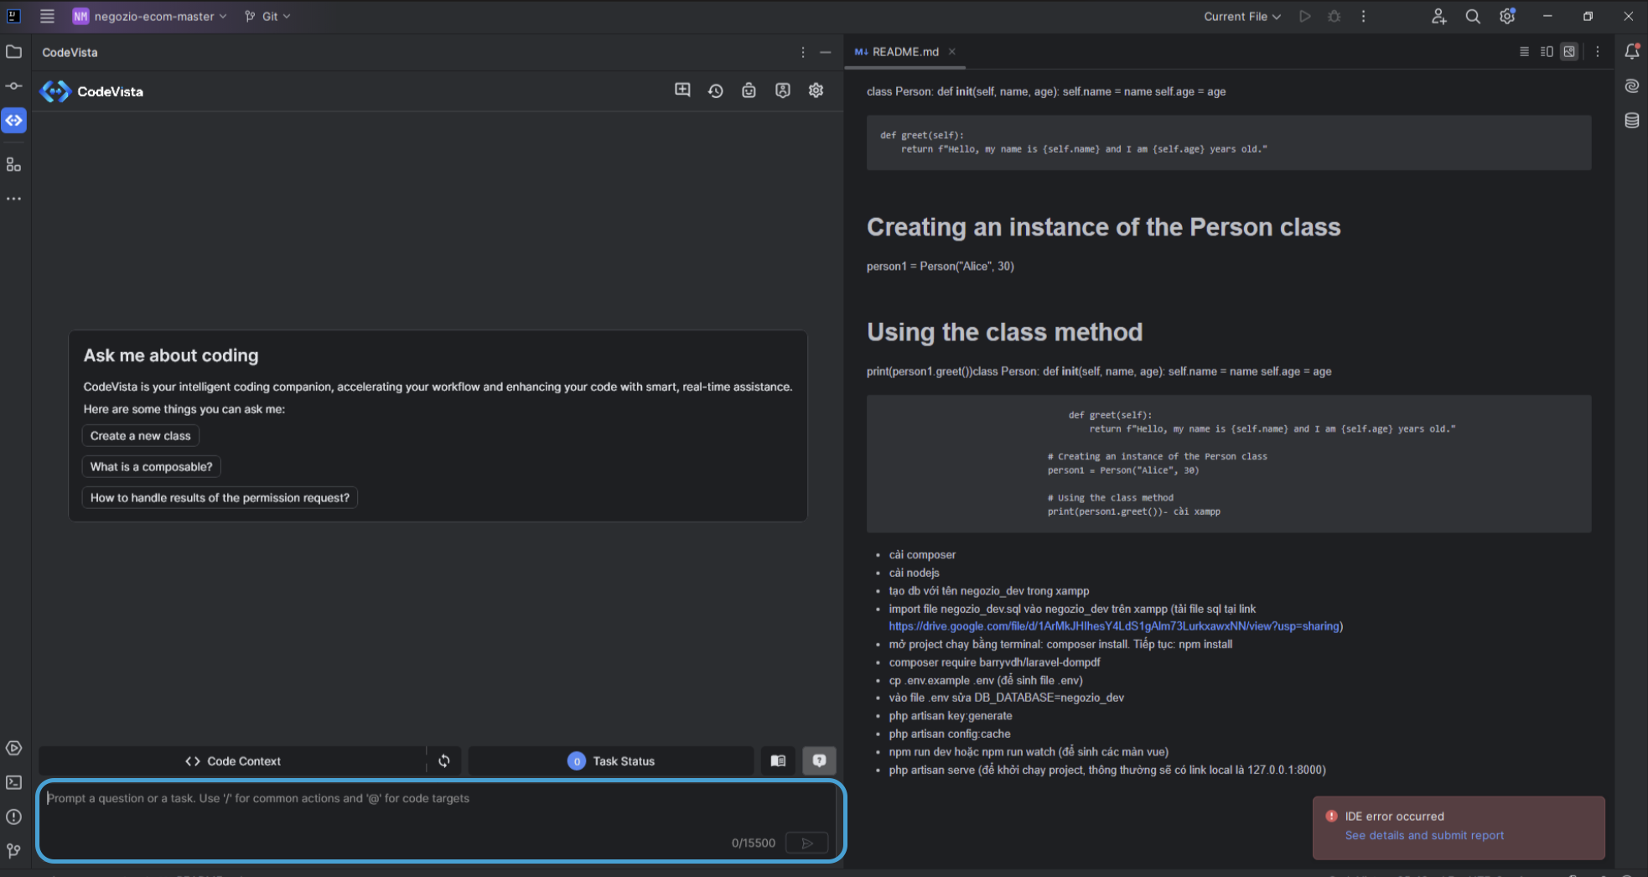Click the CodeVista tool window icon
This screenshot has width=1648, height=877.
coord(14,121)
